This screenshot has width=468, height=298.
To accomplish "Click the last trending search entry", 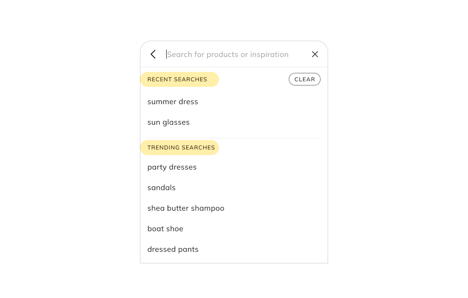I will pos(173,249).
